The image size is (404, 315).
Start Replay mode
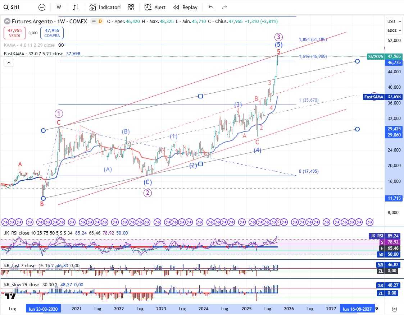point(185,7)
